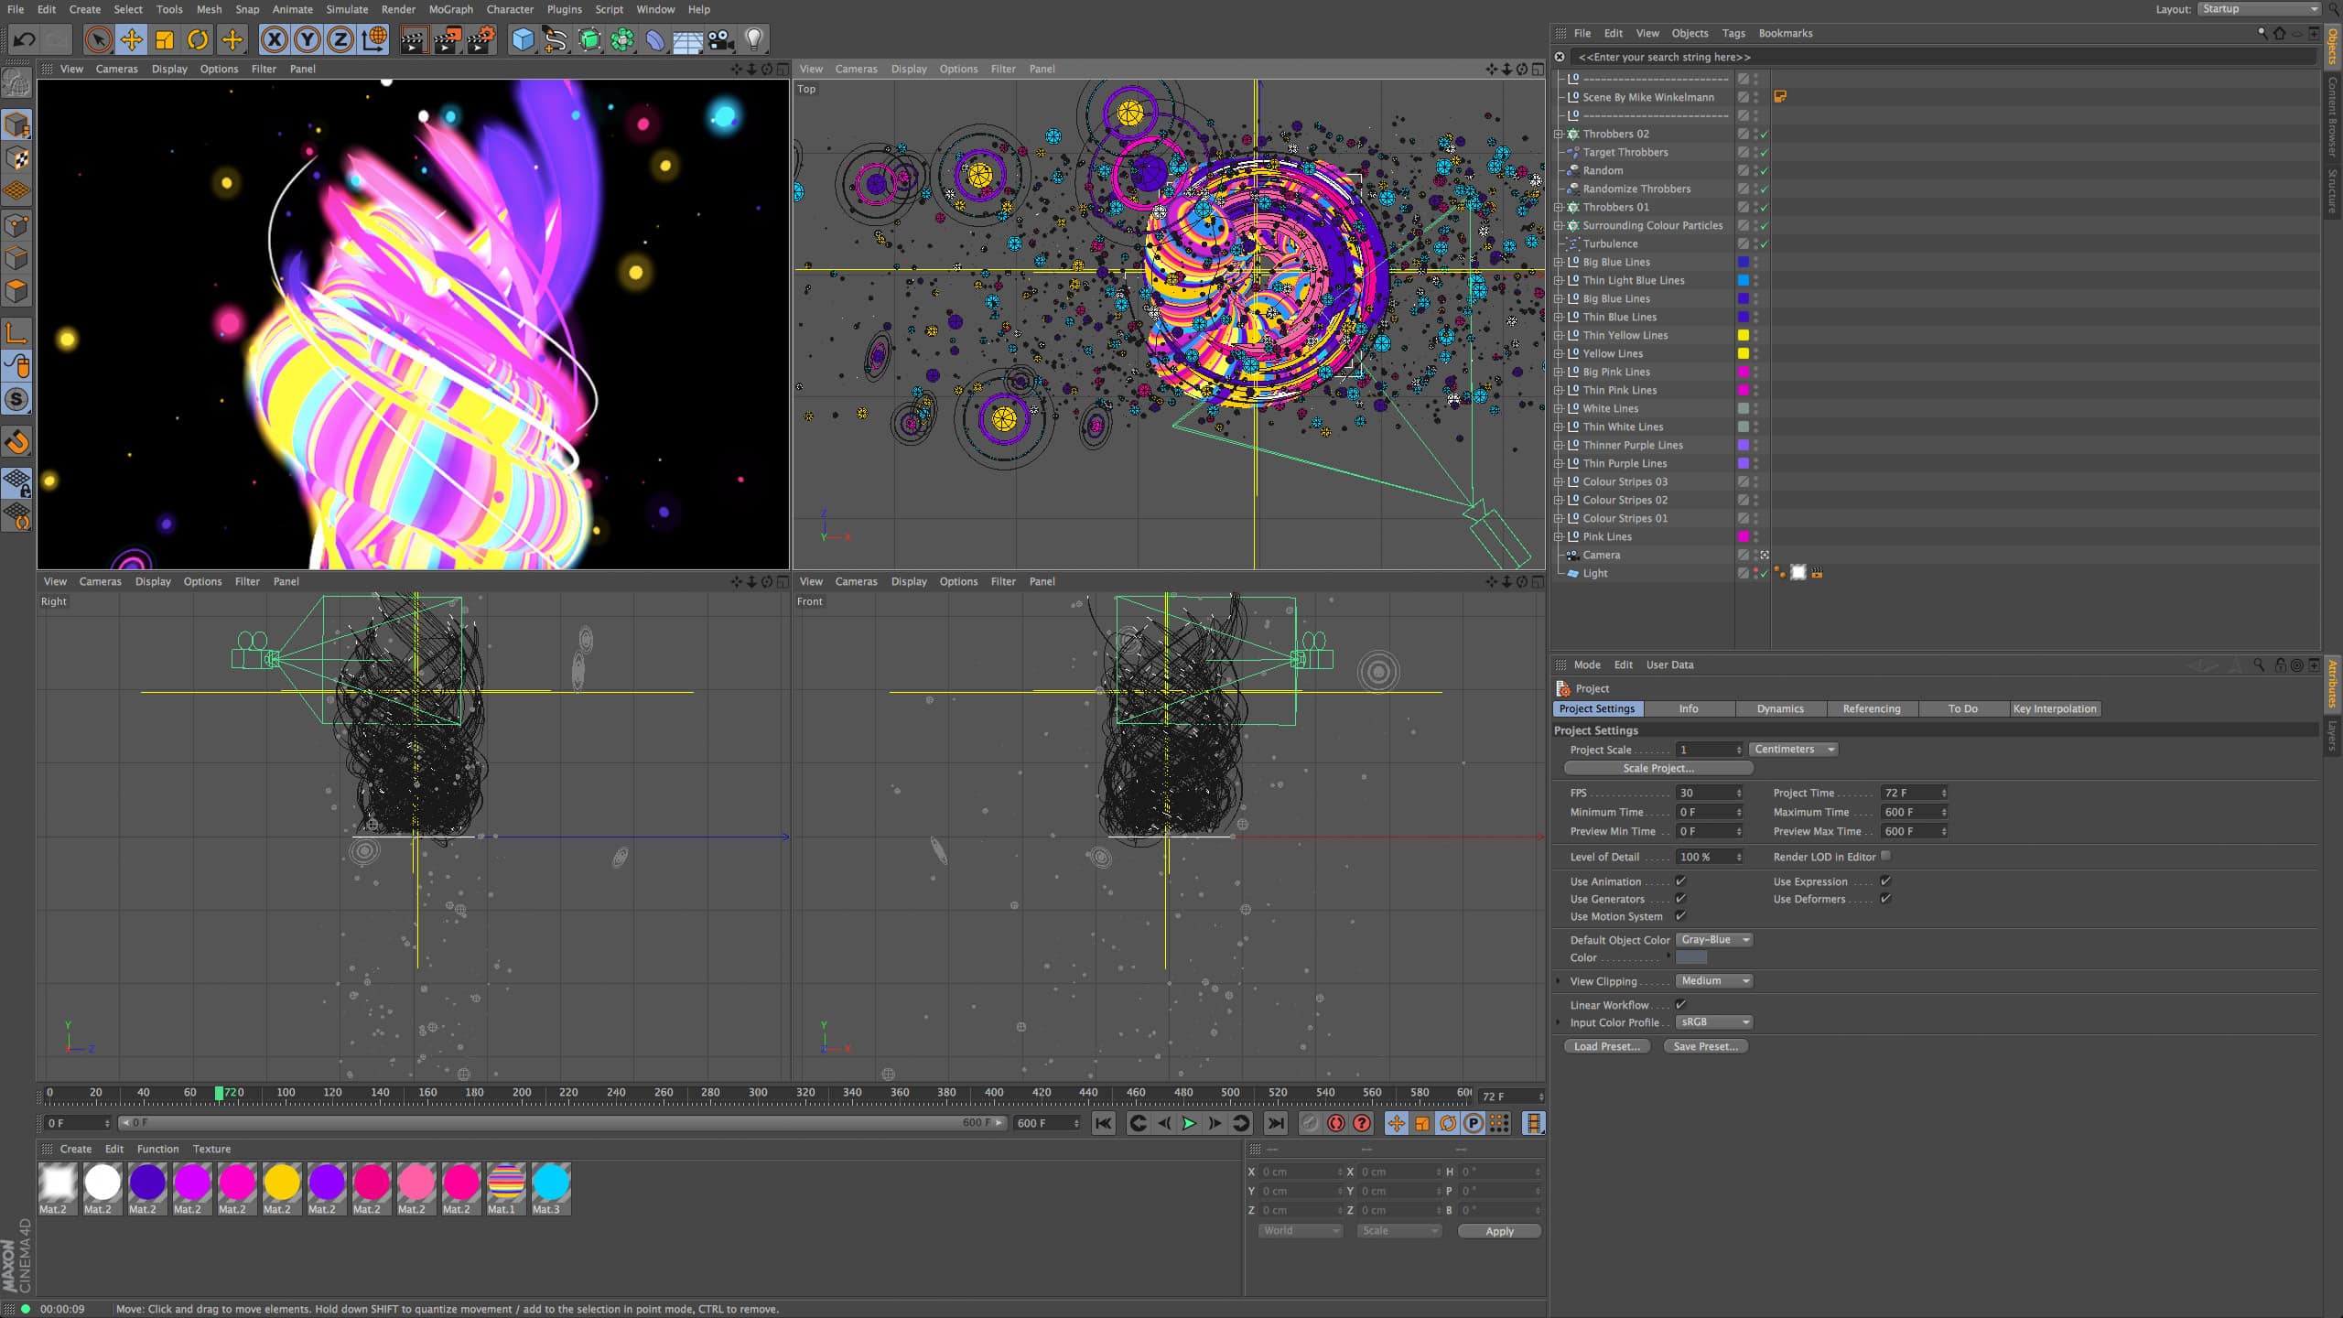
Task: Click the Scale Project button
Action: pyautogui.click(x=1657, y=768)
